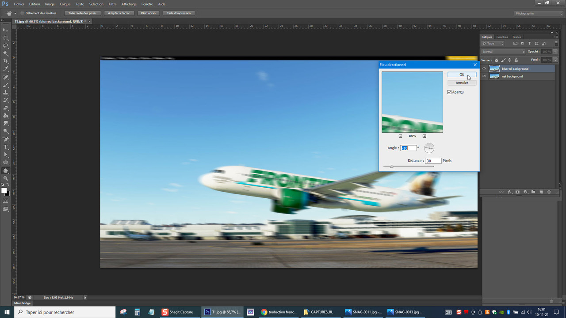
Task: Click OK in Flou directionnel dialog
Action: coord(462,75)
